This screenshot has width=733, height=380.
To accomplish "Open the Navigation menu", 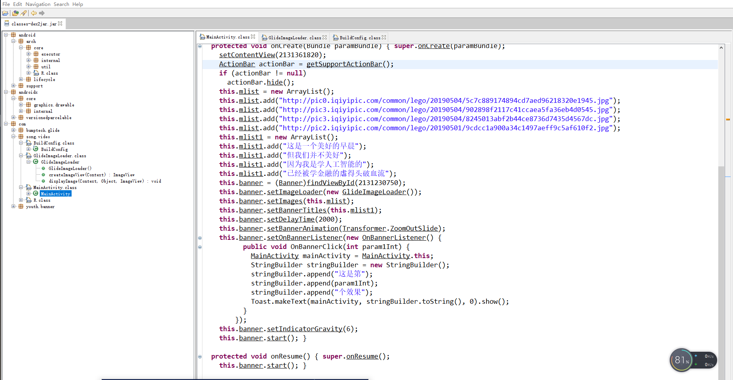I will click(38, 4).
